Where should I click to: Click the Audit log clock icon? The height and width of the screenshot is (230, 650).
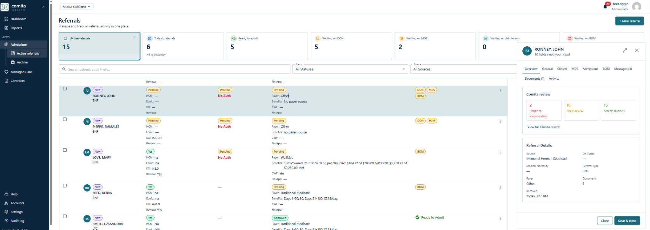tap(6, 221)
